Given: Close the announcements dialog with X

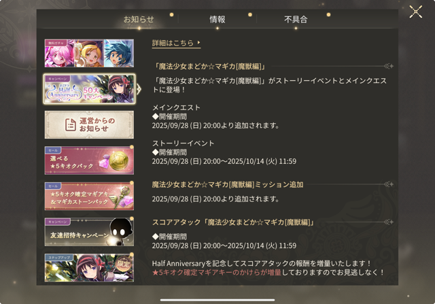Looking at the screenshot, I should [415, 12].
